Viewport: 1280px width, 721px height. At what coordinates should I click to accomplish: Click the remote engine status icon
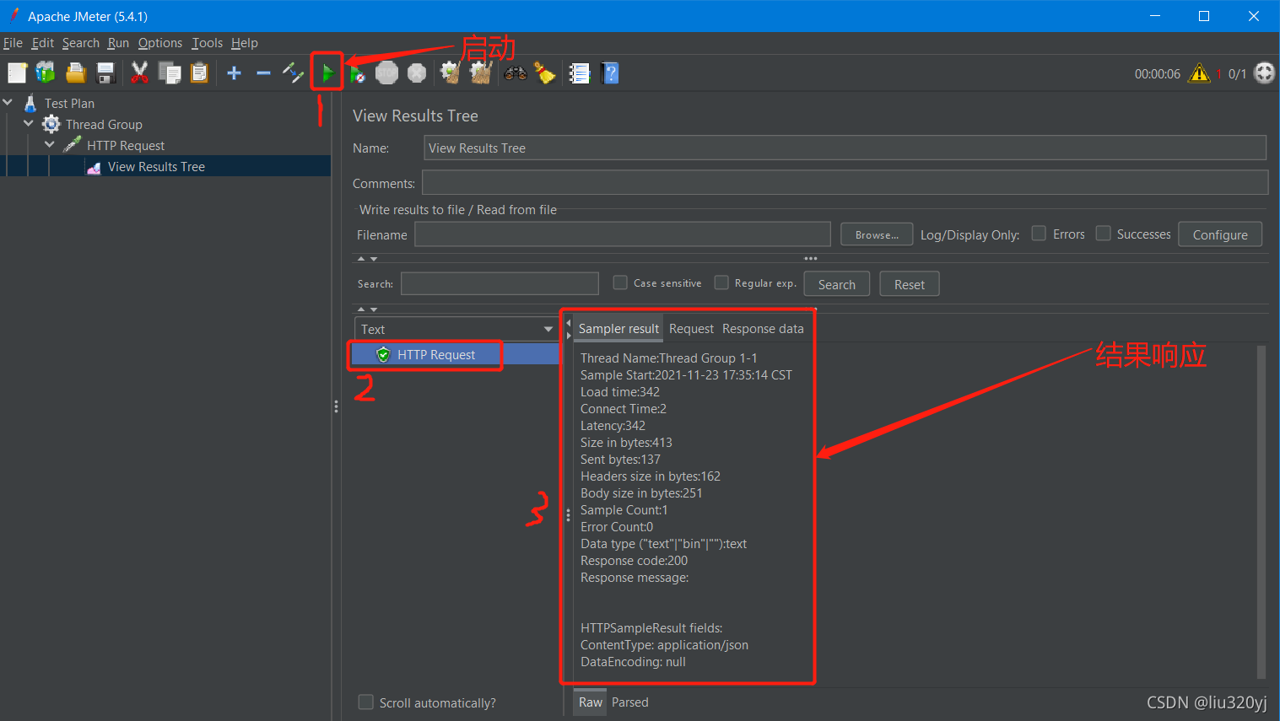coord(1264,73)
